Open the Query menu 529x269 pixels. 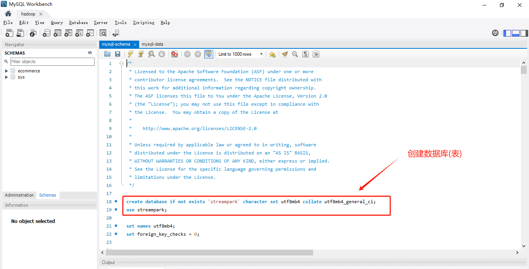57,22
